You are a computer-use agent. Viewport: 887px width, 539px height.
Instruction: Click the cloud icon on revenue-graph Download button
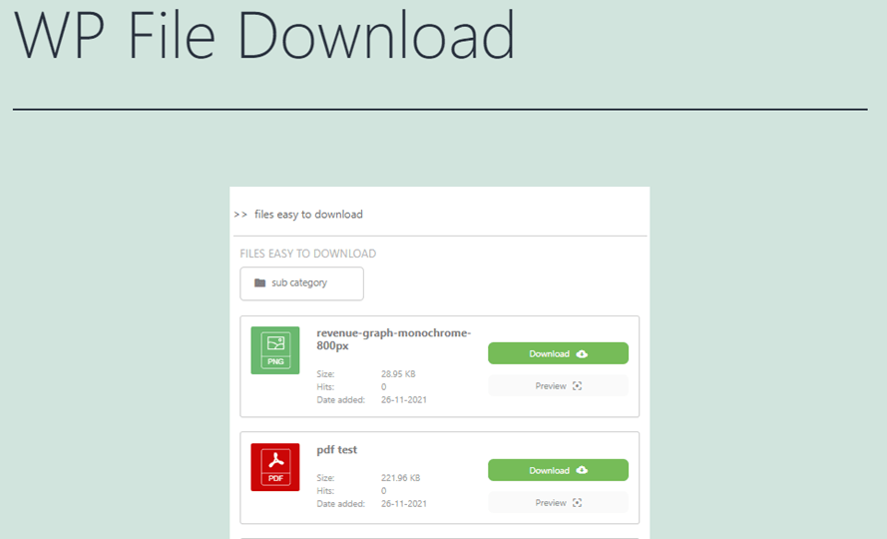583,354
